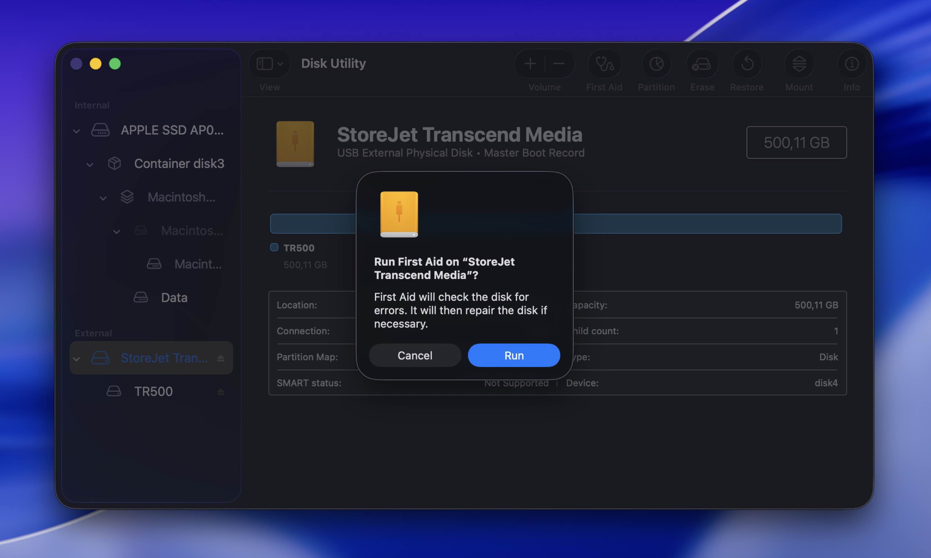Viewport: 931px width, 558px height.
Task: Open the Info toolbar icon
Action: [x=852, y=64]
